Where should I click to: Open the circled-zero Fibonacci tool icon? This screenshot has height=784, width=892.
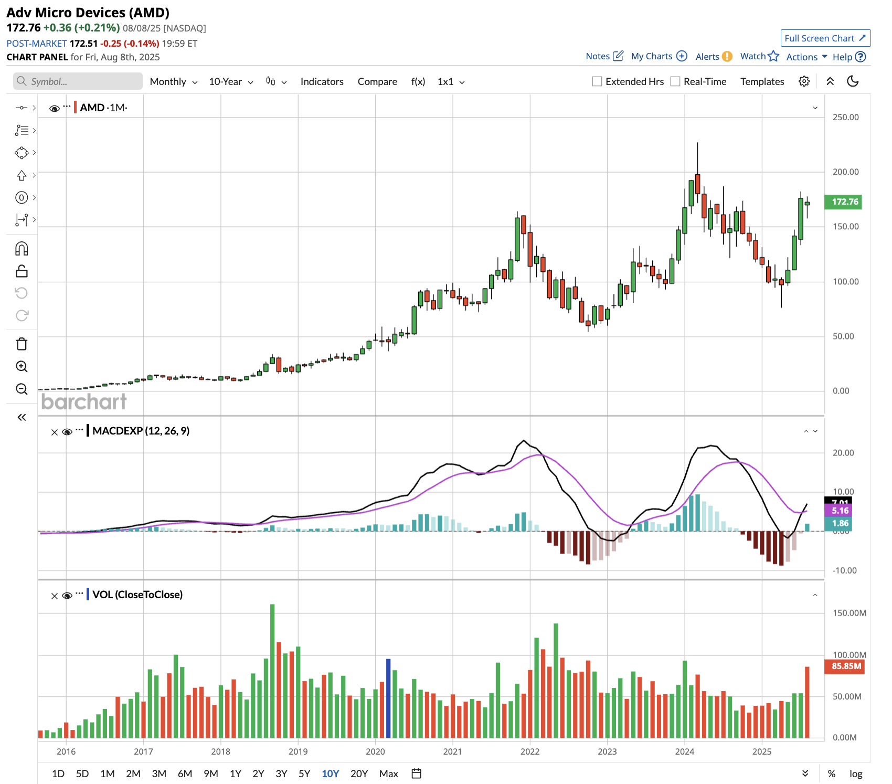point(22,198)
